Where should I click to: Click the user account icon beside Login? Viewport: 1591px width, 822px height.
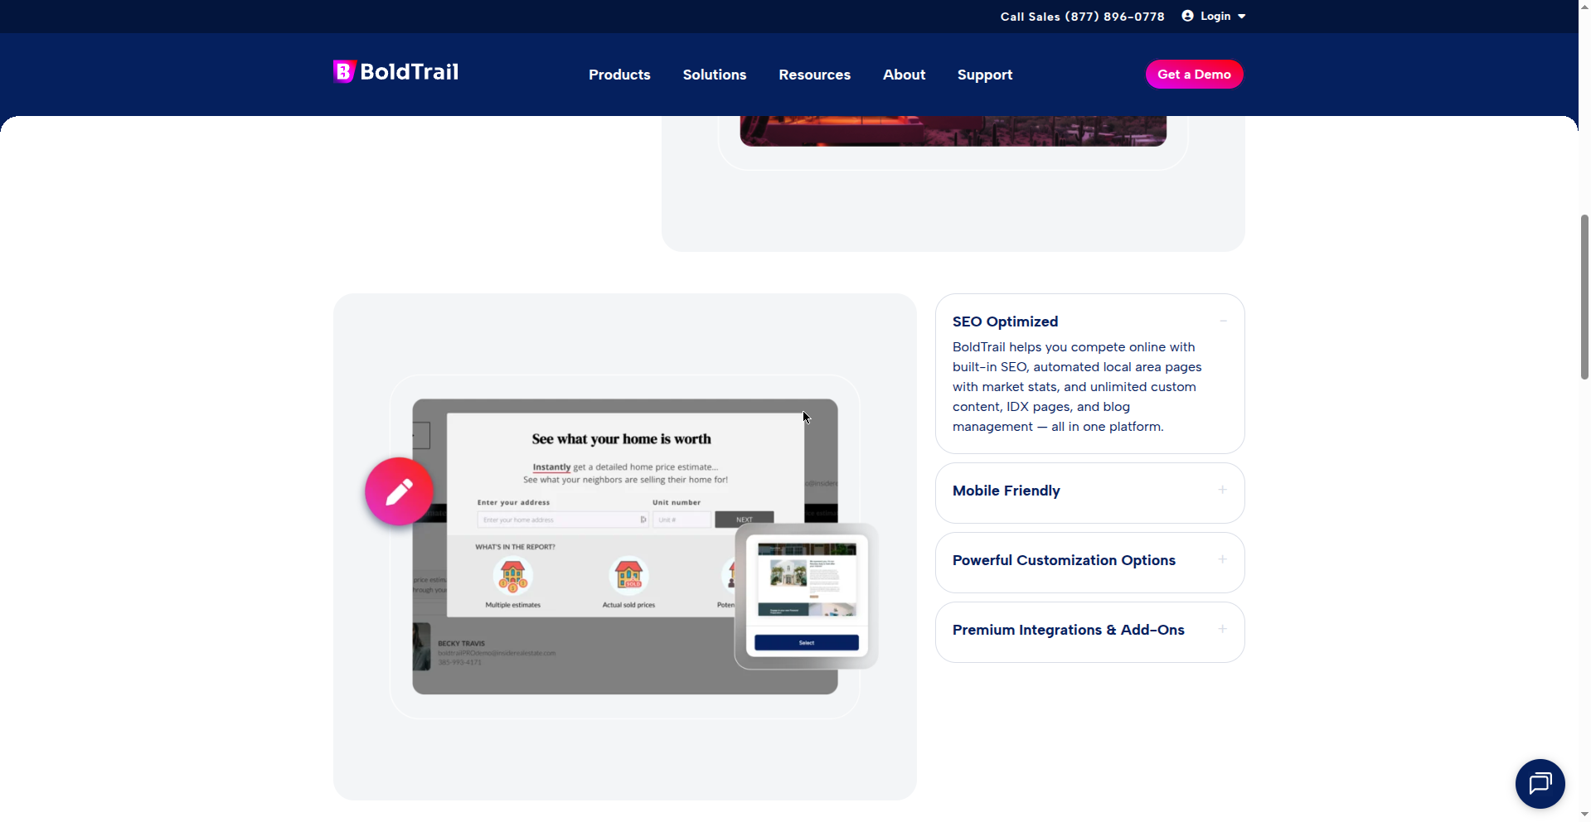tap(1187, 16)
